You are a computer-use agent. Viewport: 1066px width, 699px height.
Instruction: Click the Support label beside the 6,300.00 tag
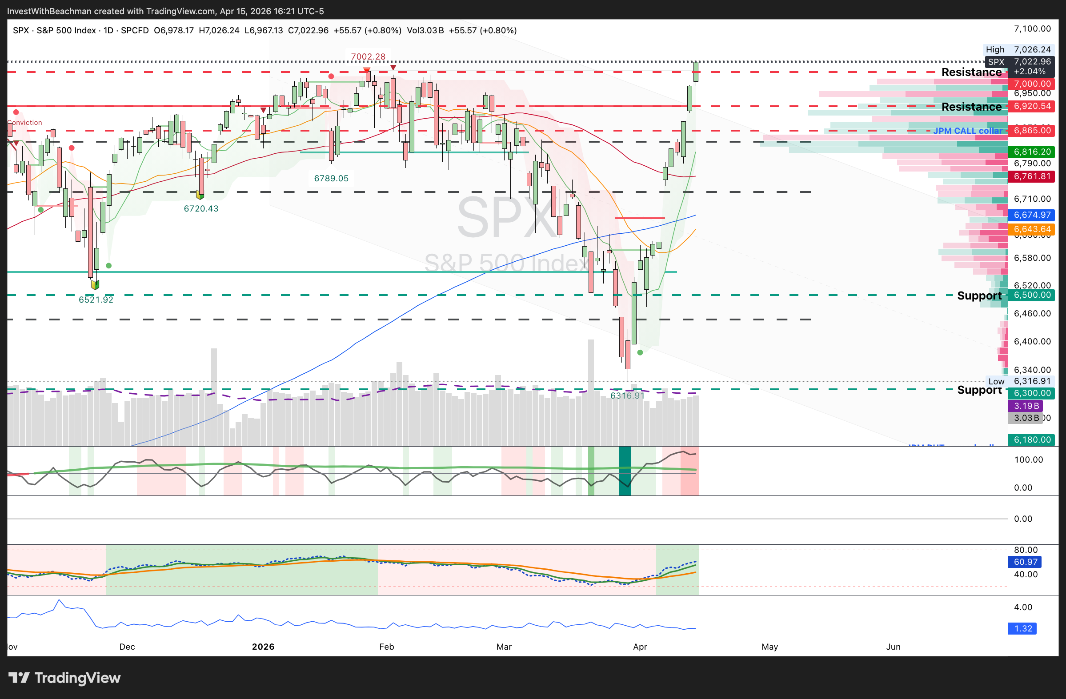pos(980,390)
